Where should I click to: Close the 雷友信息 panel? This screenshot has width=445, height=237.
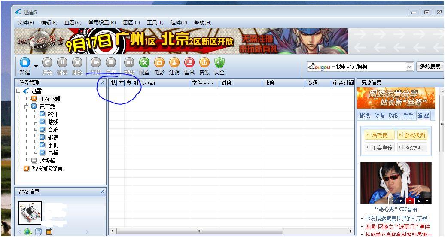coord(103,192)
